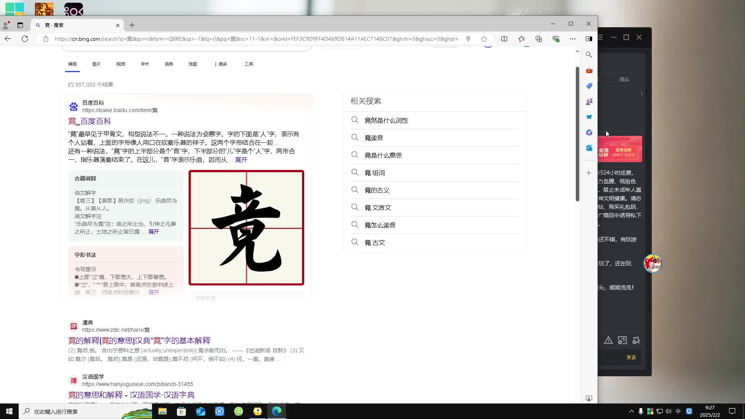
Task: Add current page to favorites star
Action: click(x=483, y=39)
